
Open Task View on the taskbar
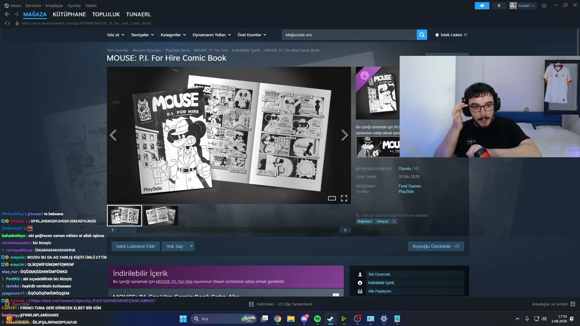(265, 319)
